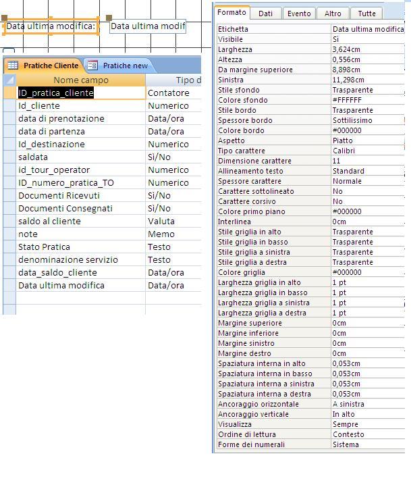This screenshot has height=487, width=411.
Task: Open the Allineamento testo value Standard
Action: 368,171
